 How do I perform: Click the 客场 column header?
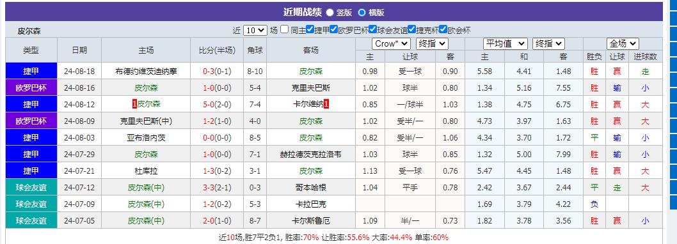(x=311, y=50)
